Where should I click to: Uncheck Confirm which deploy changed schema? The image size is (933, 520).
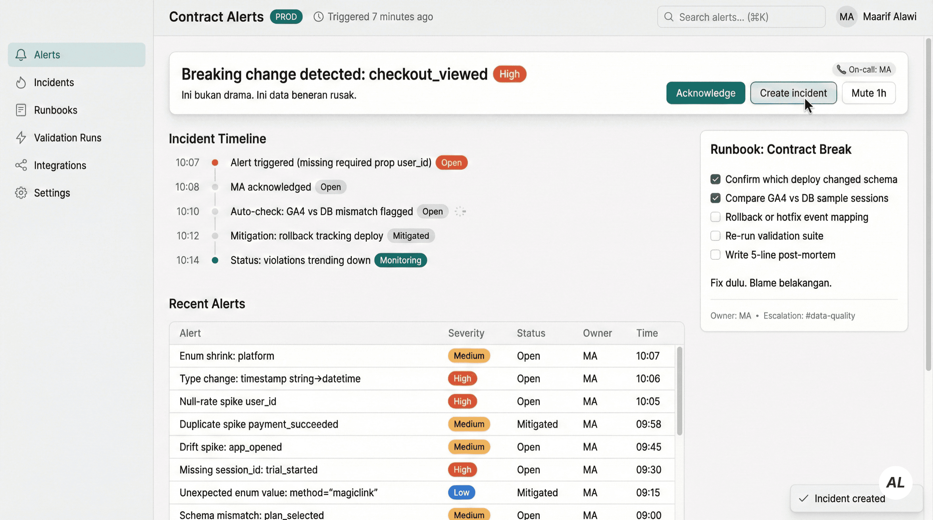(x=715, y=179)
